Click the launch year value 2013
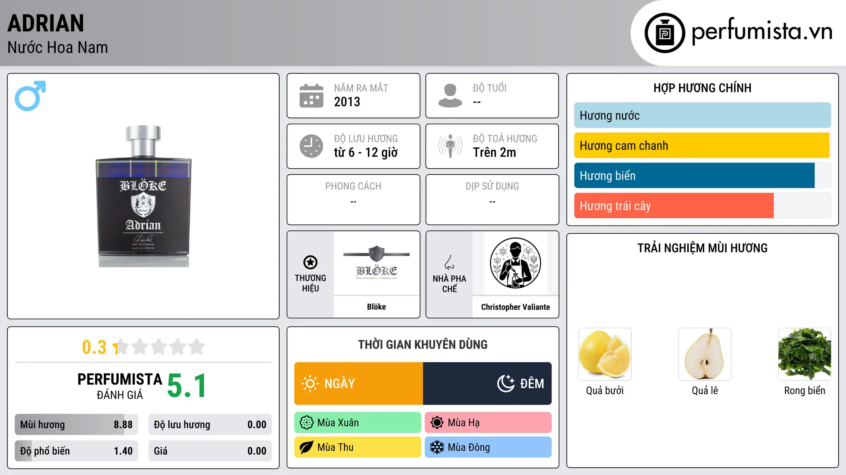This screenshot has height=475, width=846. point(347,102)
